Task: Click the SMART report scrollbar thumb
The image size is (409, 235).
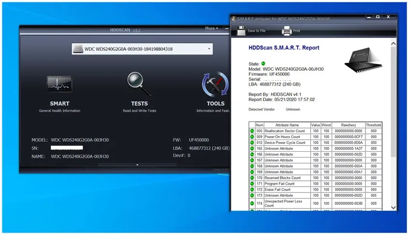Action: click(x=394, y=102)
